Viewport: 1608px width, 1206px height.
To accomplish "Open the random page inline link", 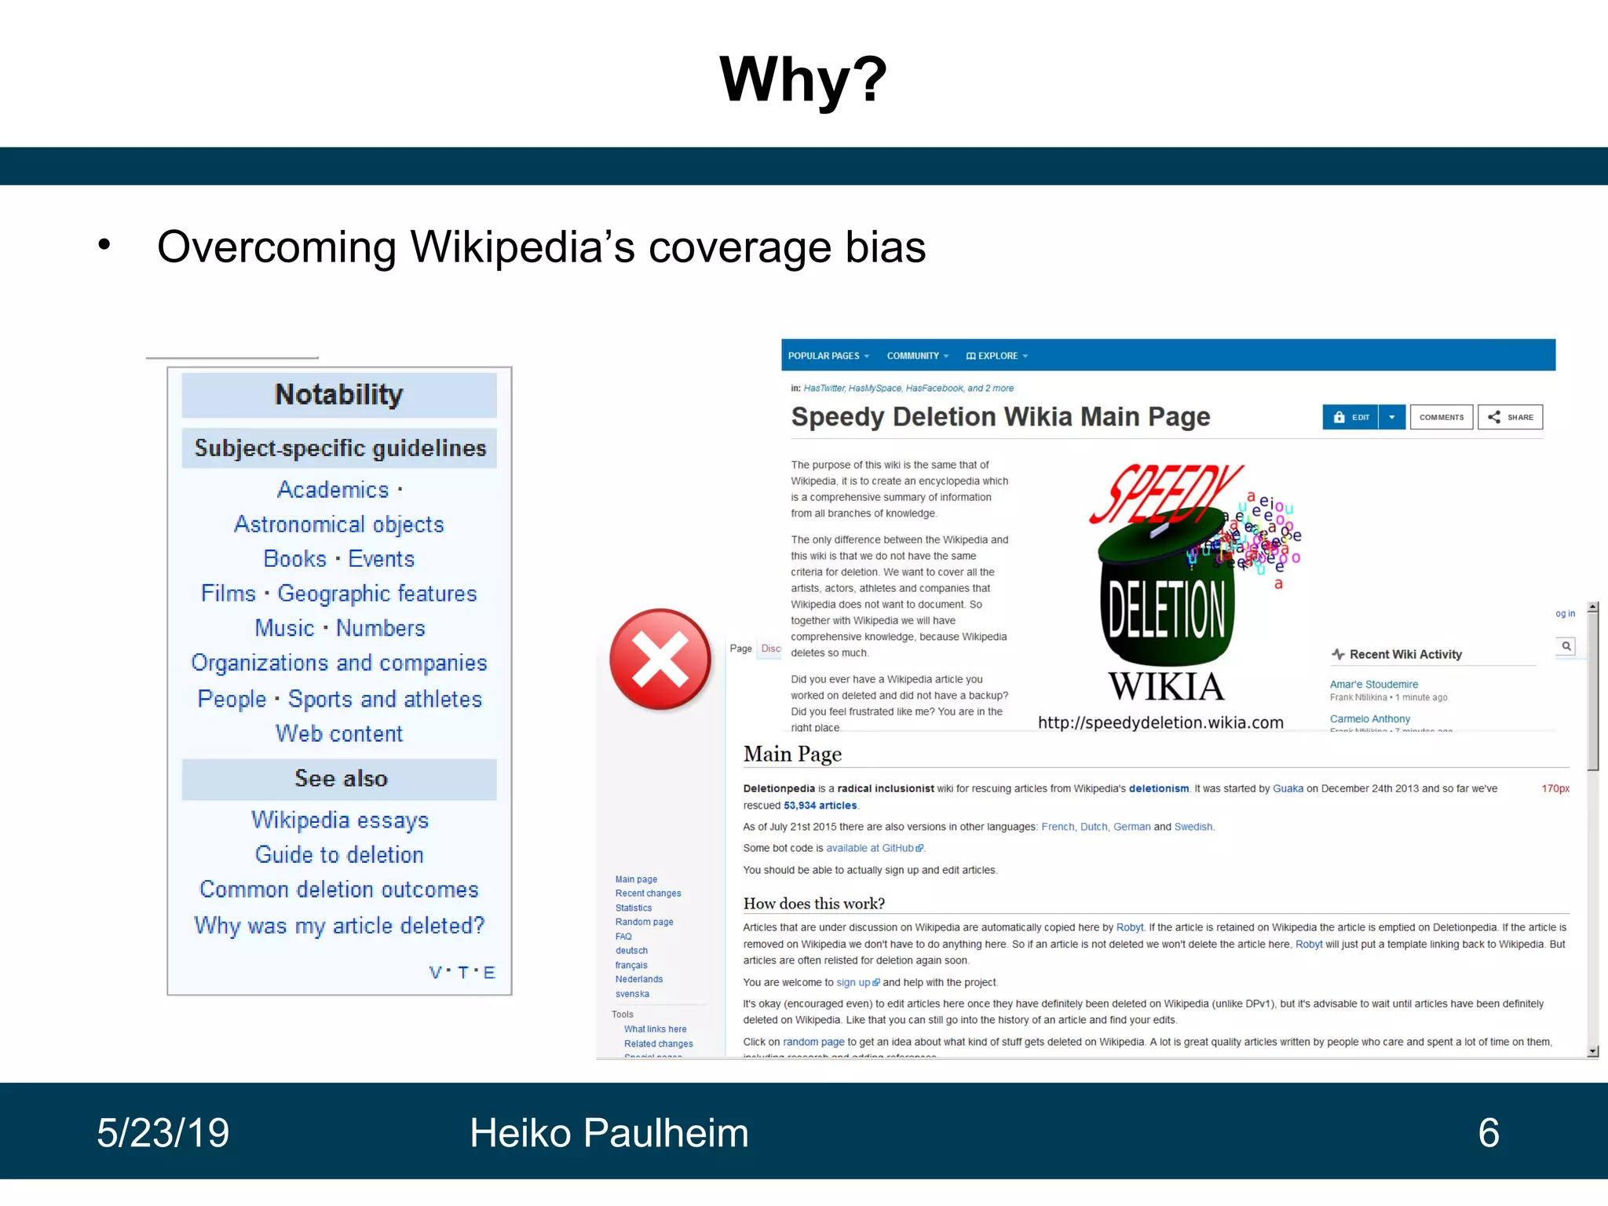I will (x=813, y=1043).
